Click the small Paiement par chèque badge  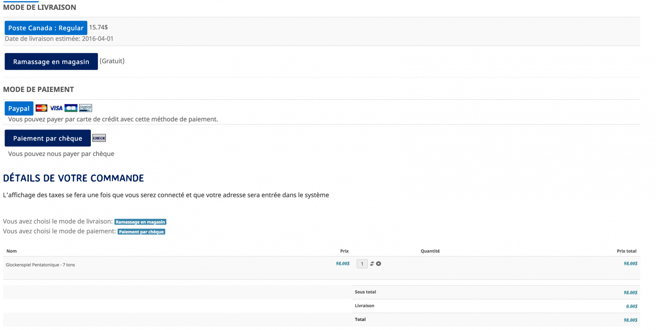(x=141, y=232)
